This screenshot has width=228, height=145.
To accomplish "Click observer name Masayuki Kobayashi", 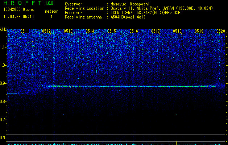I will (130, 4).
